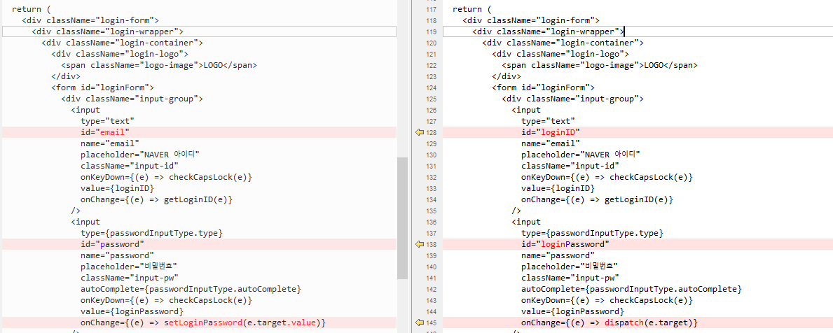Click left pane's "return (" line

32,9
